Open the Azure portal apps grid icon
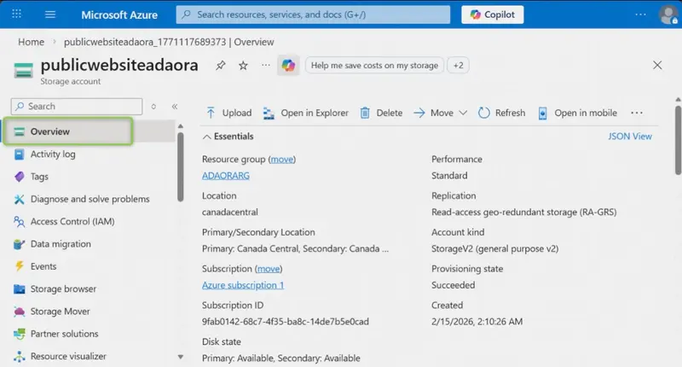Image resolution: width=682 pixels, height=367 pixels. [x=16, y=14]
